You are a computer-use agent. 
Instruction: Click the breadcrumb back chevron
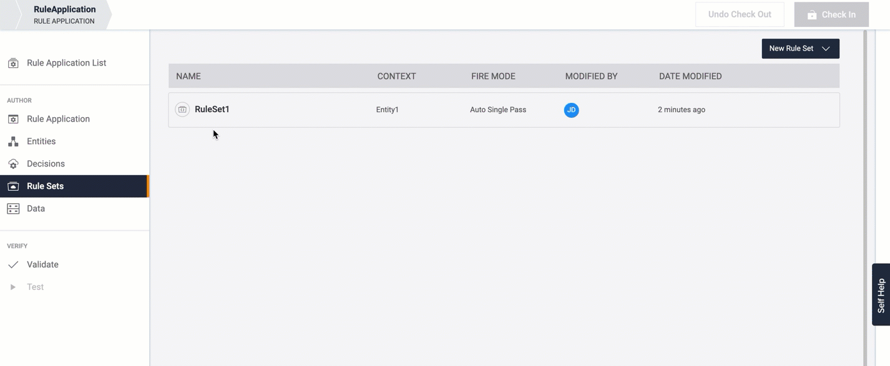click(9, 15)
